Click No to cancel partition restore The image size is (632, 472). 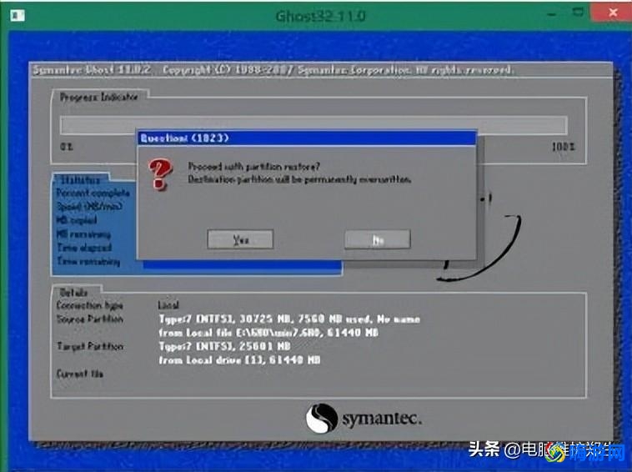tap(377, 239)
